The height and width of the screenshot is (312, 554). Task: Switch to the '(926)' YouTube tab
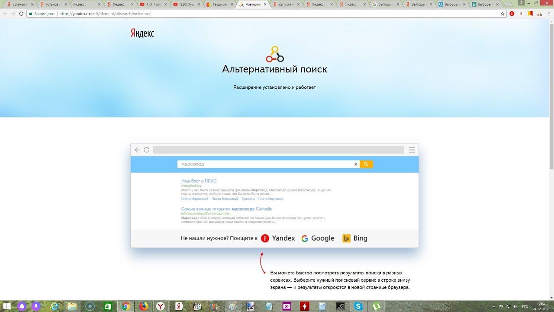186,4
